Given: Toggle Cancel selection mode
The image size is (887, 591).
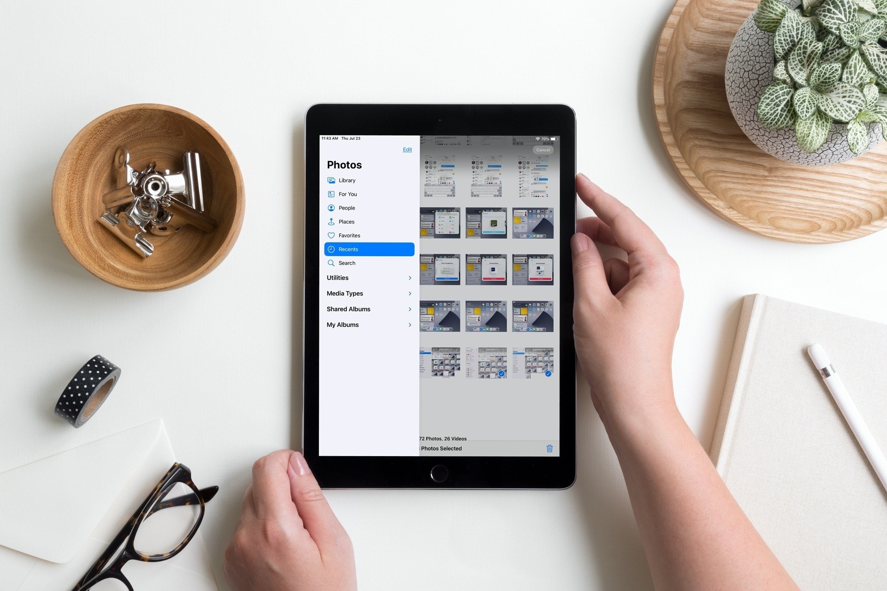Looking at the screenshot, I should click(543, 149).
